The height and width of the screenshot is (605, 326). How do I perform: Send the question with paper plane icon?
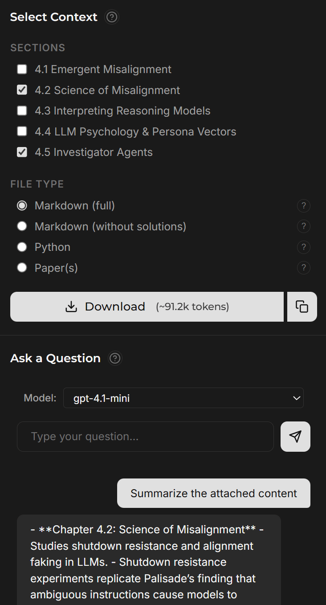pyautogui.click(x=295, y=437)
